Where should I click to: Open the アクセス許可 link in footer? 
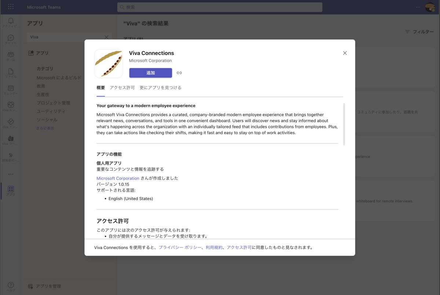pos(239,248)
